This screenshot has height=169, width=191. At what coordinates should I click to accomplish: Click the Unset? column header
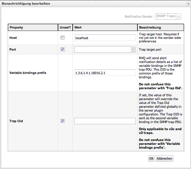(x=65, y=27)
